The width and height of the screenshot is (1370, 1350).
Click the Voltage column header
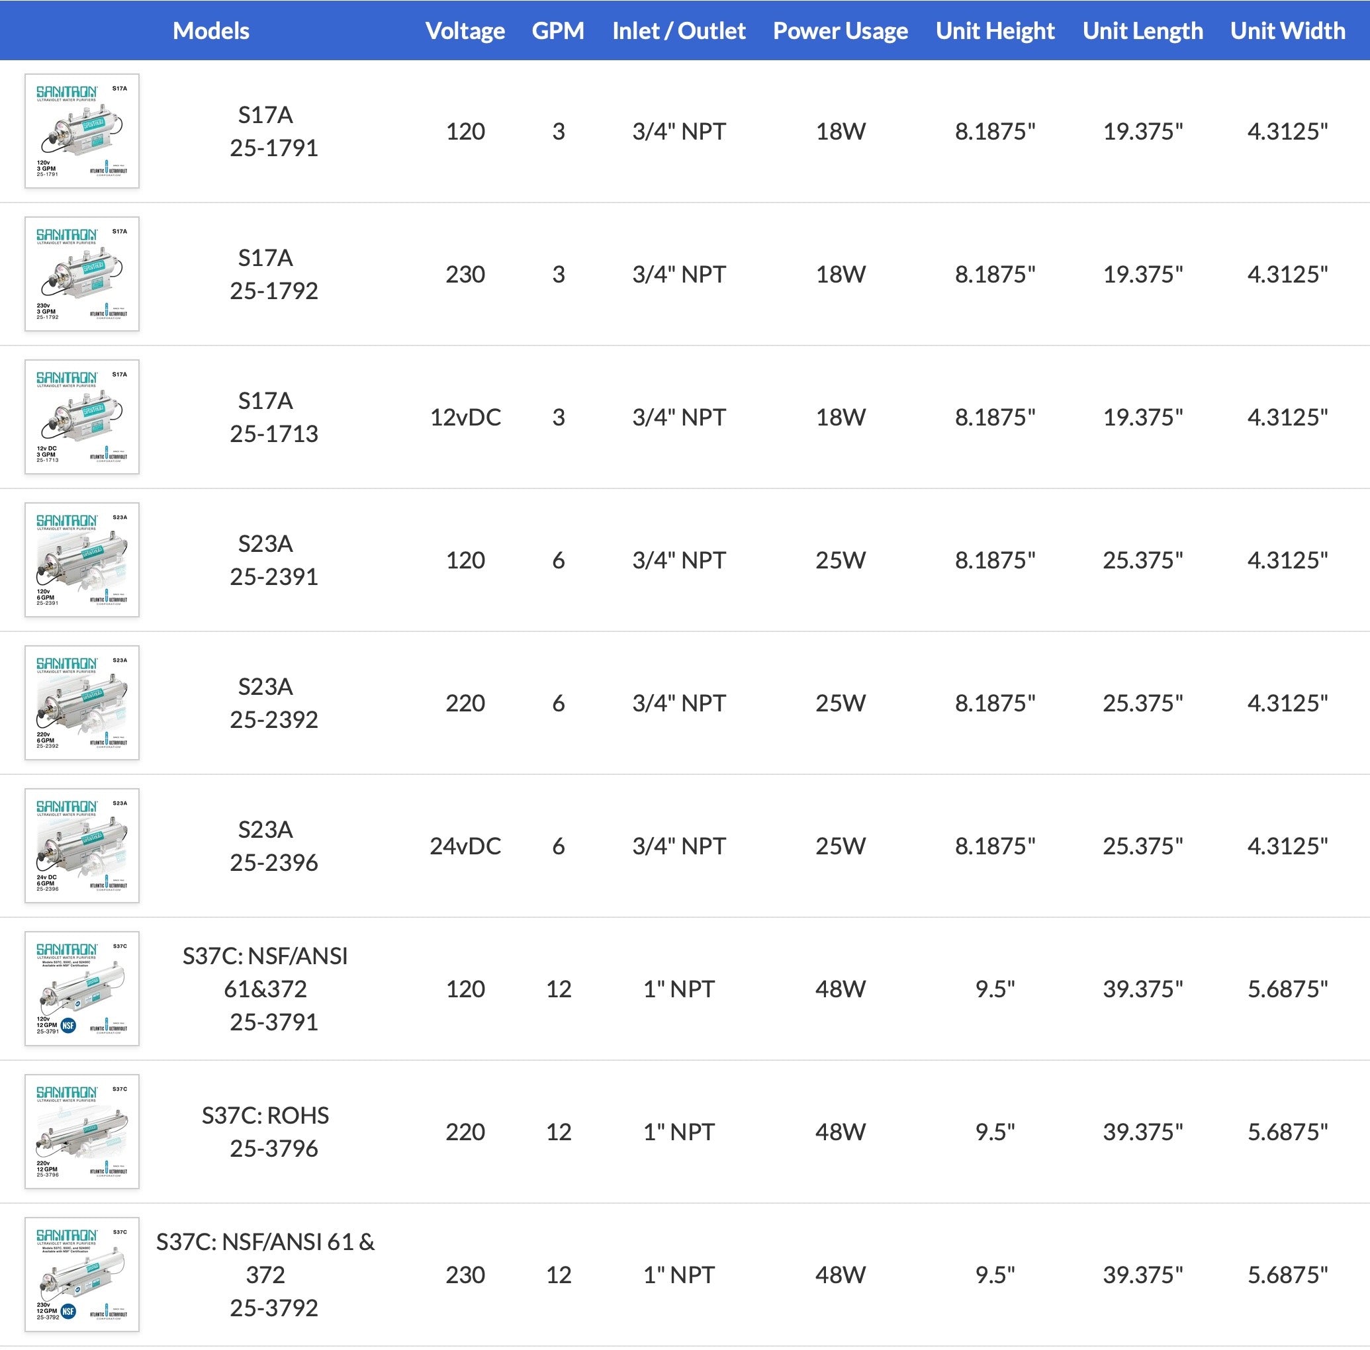pos(465,30)
